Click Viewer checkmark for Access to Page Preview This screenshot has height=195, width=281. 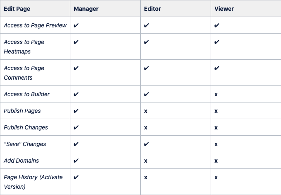[x=217, y=25]
